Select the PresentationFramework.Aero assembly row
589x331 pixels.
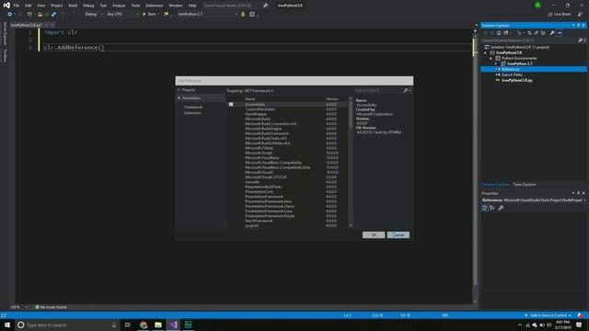coord(288,201)
